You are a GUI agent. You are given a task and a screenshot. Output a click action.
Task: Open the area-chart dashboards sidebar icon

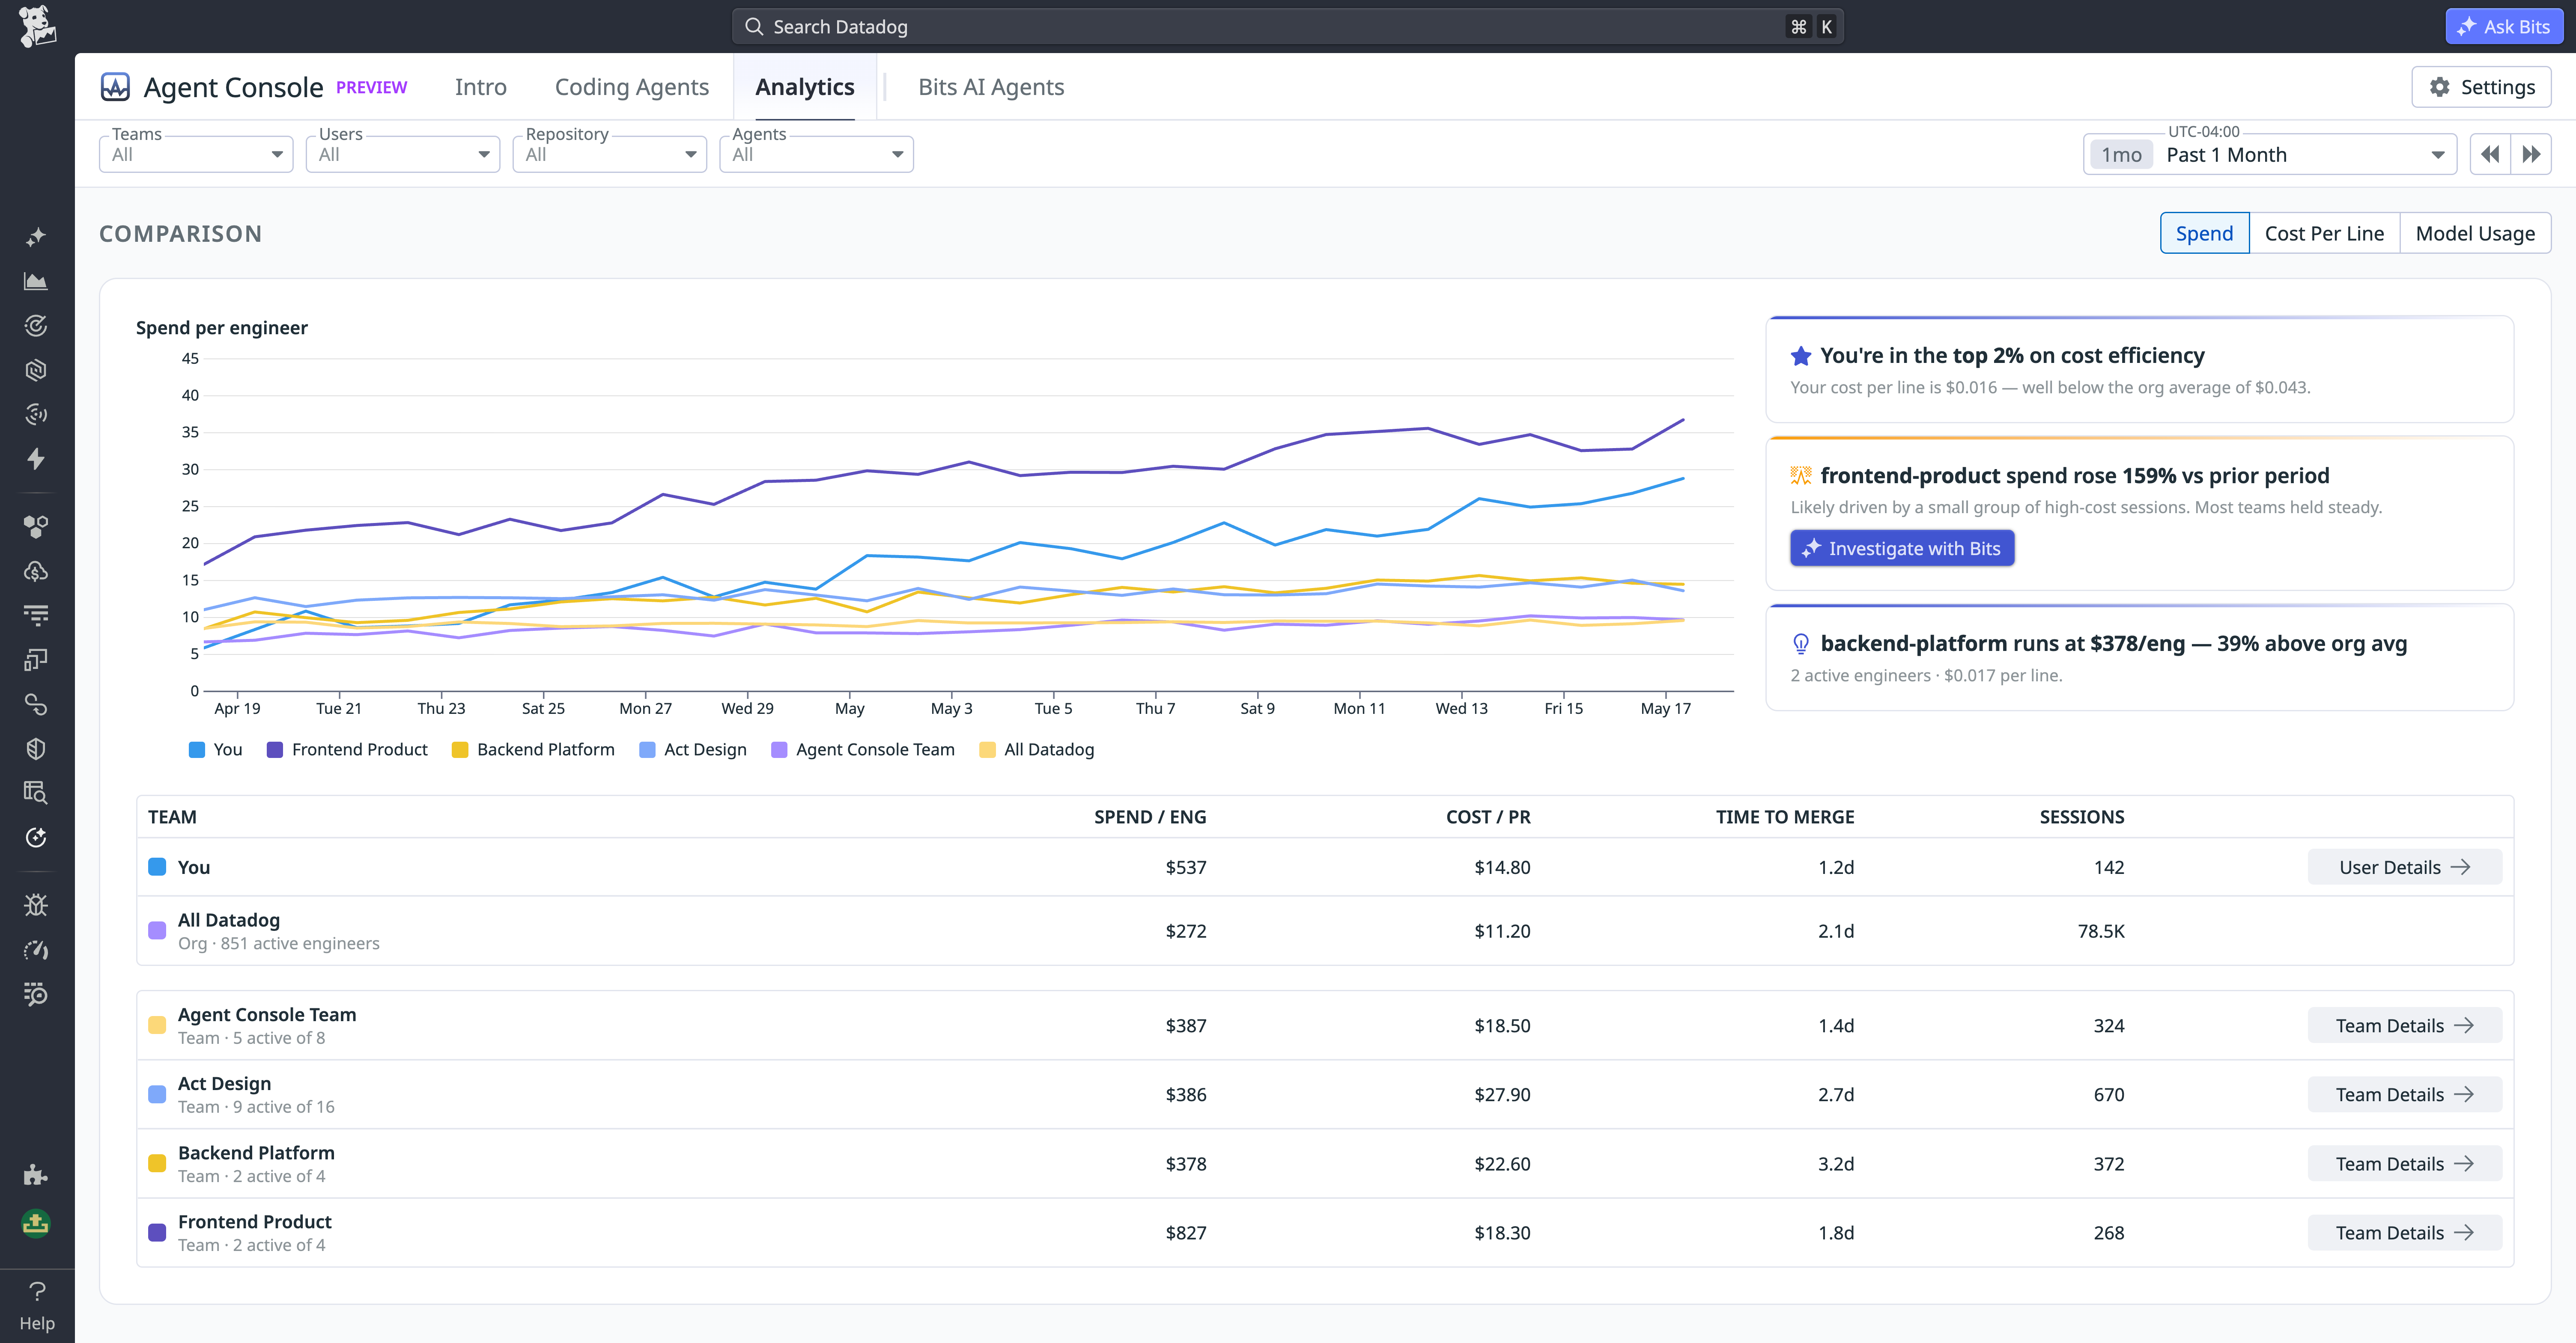(x=36, y=282)
